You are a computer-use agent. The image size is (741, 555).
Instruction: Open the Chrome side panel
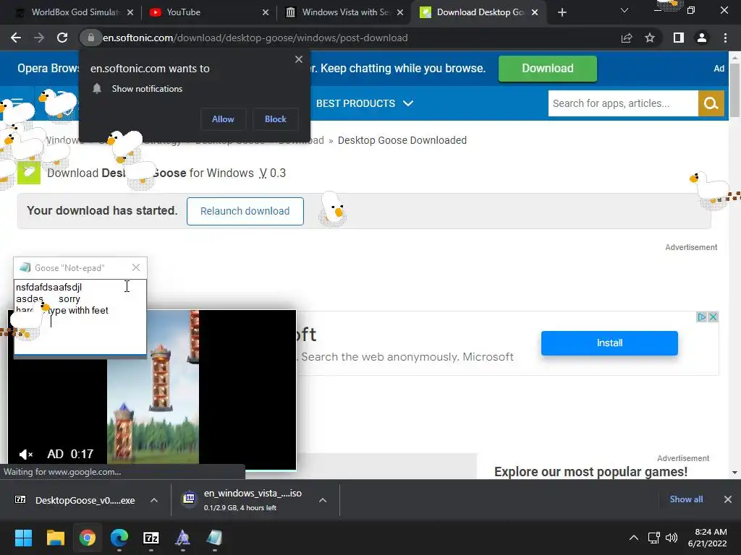(678, 38)
